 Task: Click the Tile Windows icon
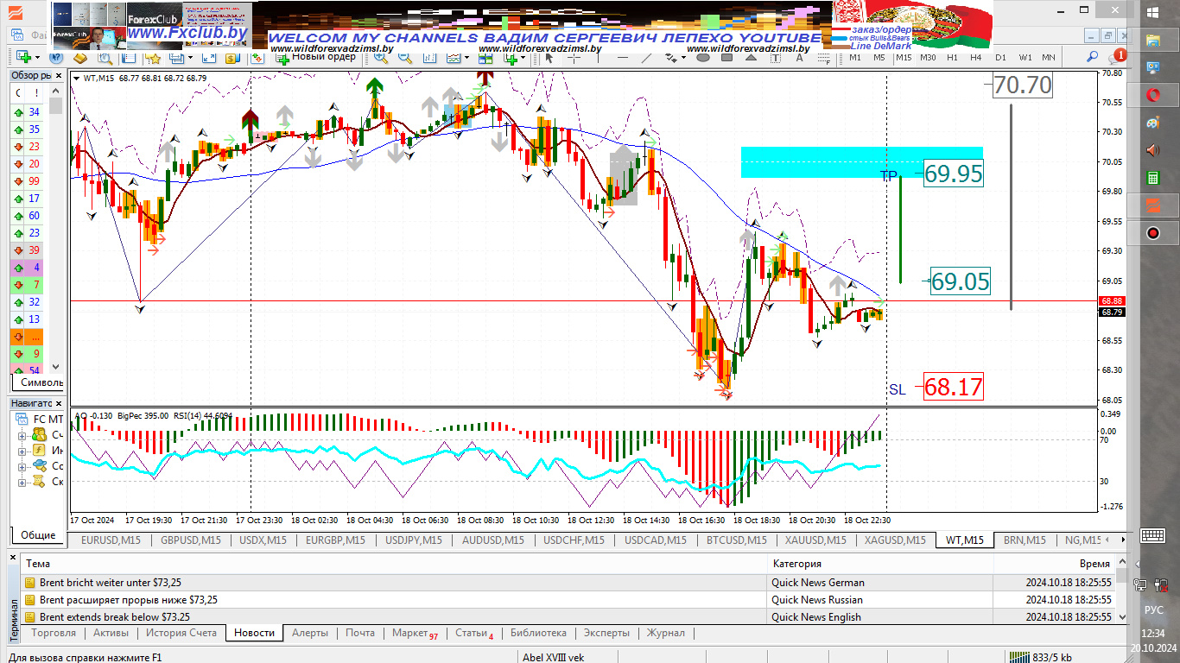[x=485, y=58]
